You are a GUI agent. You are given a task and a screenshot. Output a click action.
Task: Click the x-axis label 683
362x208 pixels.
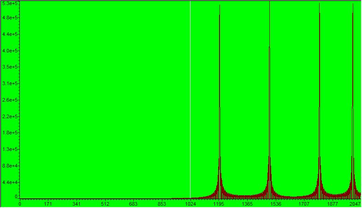click(133, 203)
